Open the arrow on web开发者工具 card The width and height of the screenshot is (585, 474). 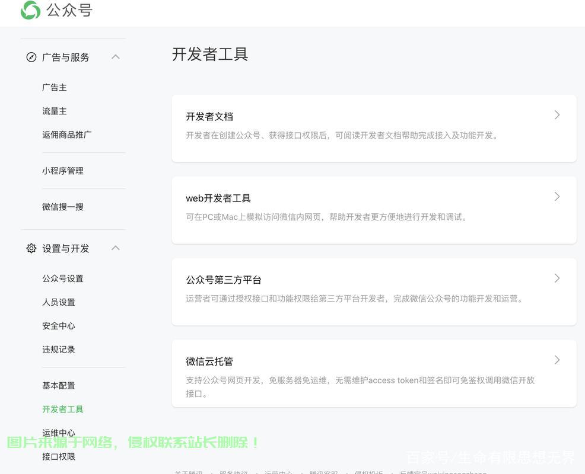tap(557, 196)
